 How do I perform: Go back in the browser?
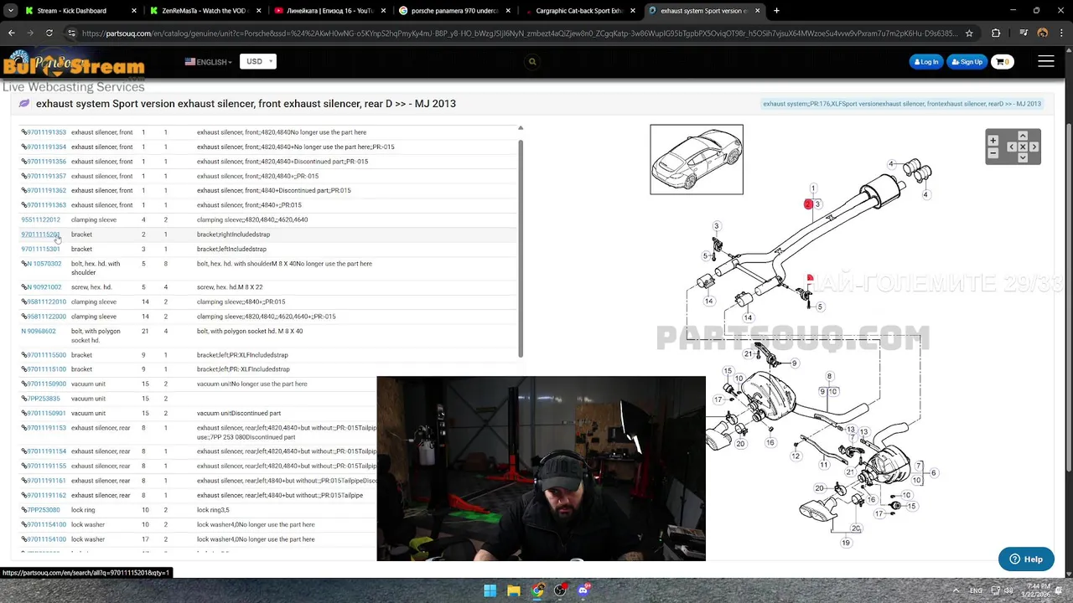12,33
